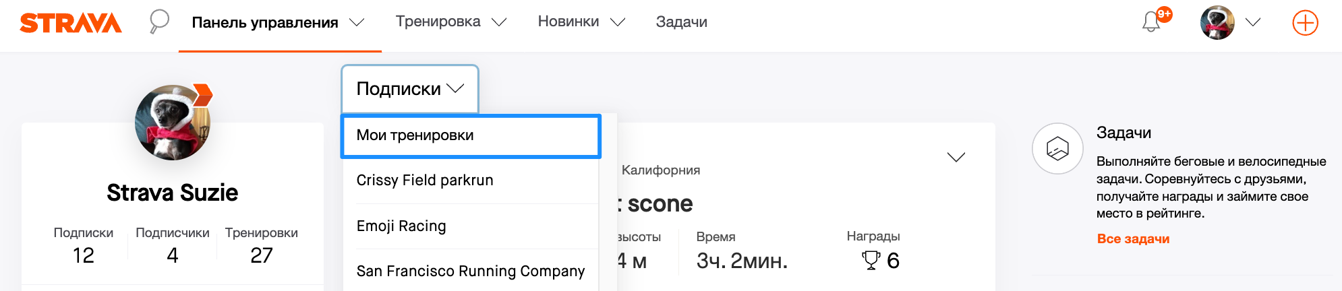Expand the Панель управления chevron

tap(357, 23)
